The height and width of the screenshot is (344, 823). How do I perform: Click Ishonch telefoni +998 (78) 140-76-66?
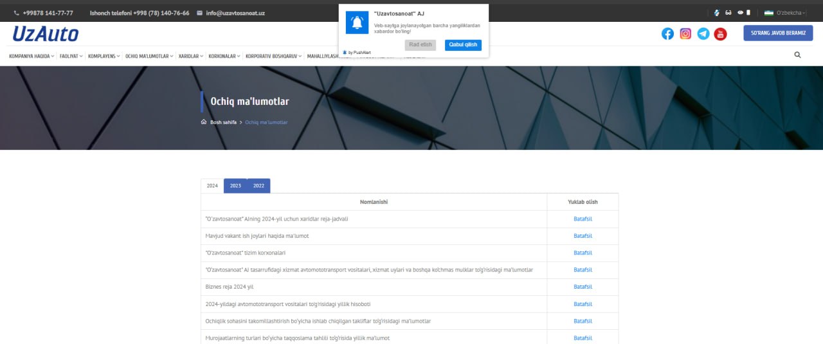140,13
